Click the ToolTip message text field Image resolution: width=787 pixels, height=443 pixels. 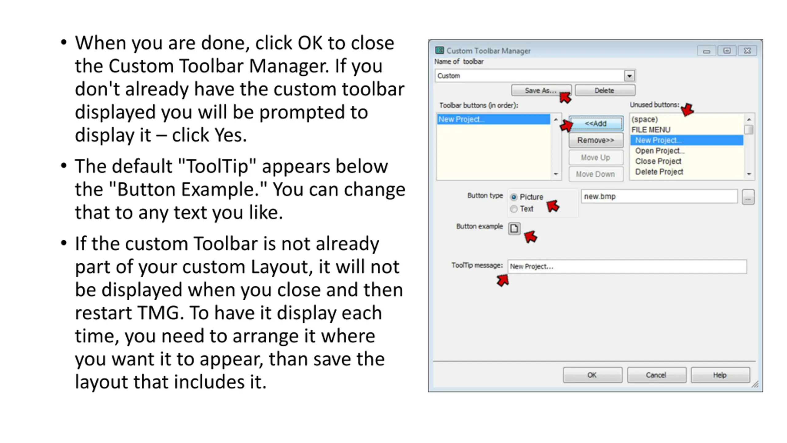tap(627, 266)
